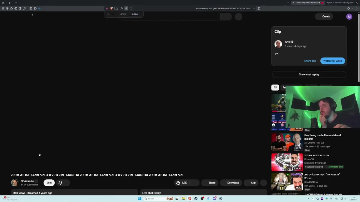Viewport: 360px width, 202px height.
Task: Click the Brave shields icon in toolbar
Action: (112, 8)
